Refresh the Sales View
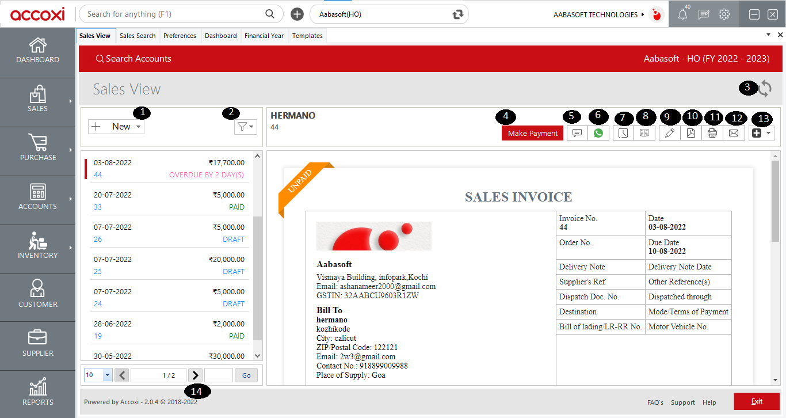This screenshot has height=418, width=786. (x=765, y=89)
